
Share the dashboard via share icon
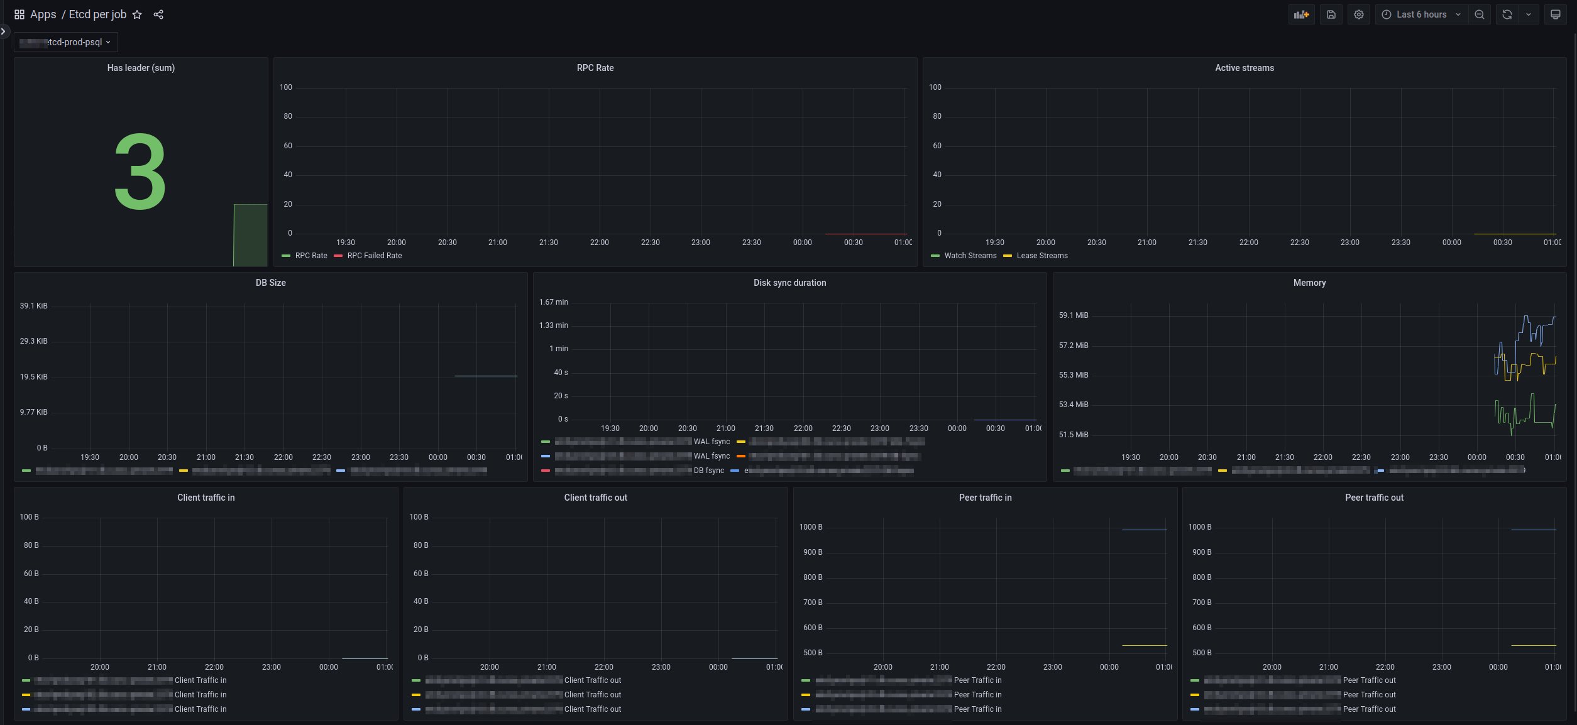(x=158, y=14)
